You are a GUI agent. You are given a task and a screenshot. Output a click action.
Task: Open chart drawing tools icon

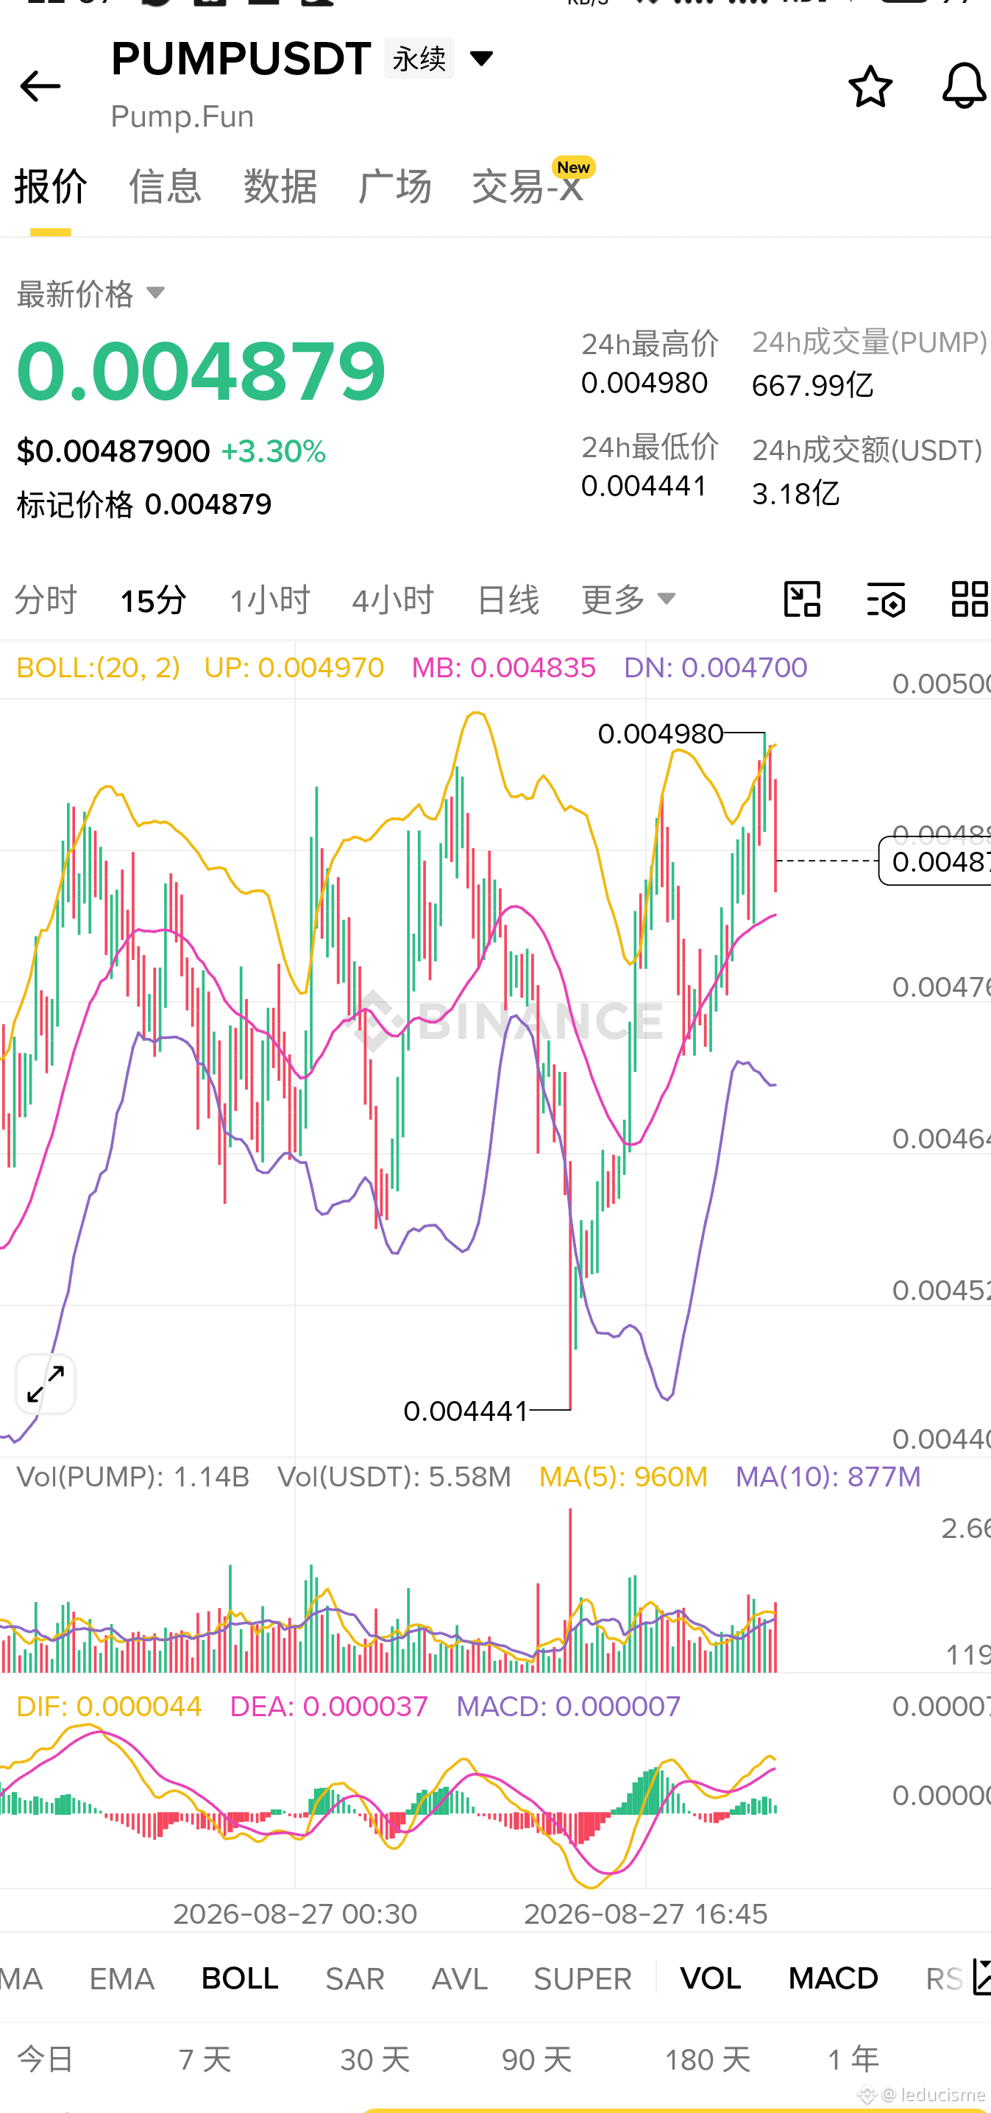[x=802, y=599]
